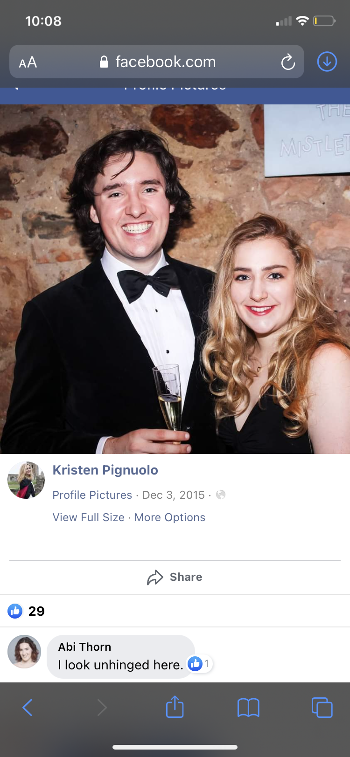Open Abi Thorn's commenter name

pos(84,647)
